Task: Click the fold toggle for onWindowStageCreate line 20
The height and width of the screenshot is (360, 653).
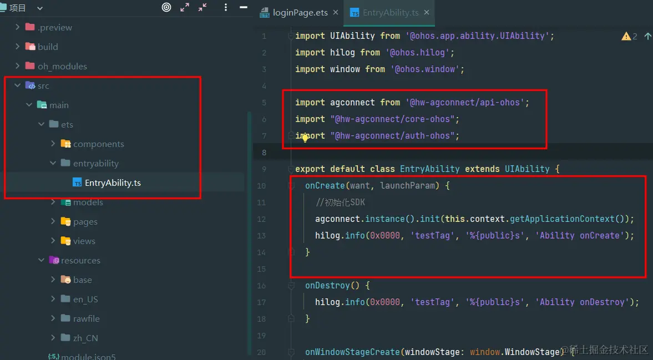Action: pos(291,352)
